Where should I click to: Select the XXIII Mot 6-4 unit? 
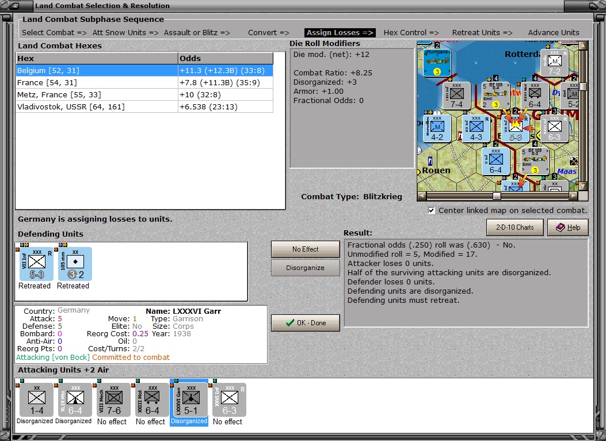click(x=152, y=400)
